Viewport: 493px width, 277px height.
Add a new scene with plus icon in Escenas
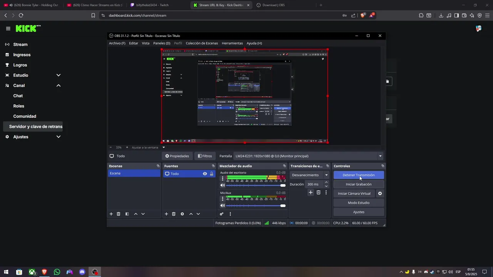(111, 214)
